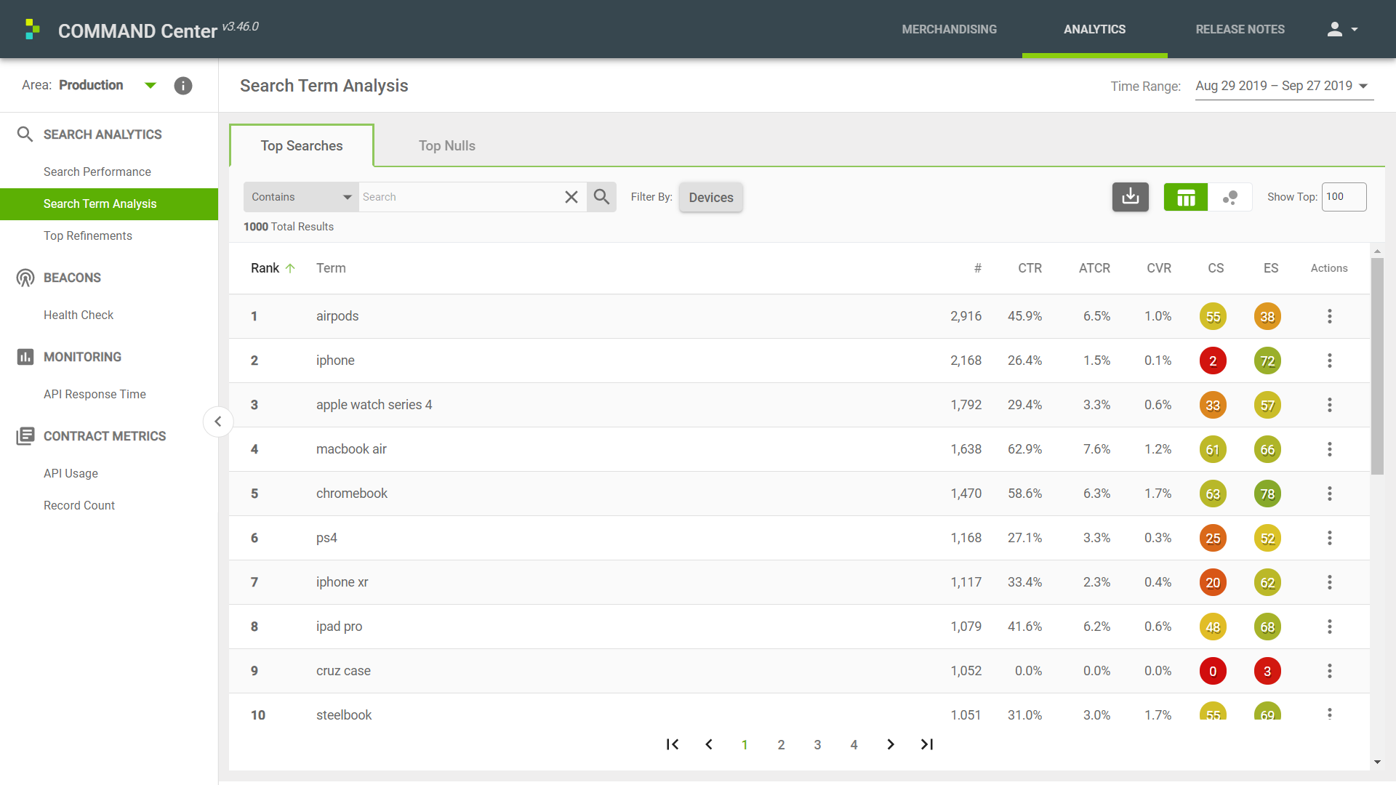
Task: Jump to the last results page
Action: click(x=927, y=744)
